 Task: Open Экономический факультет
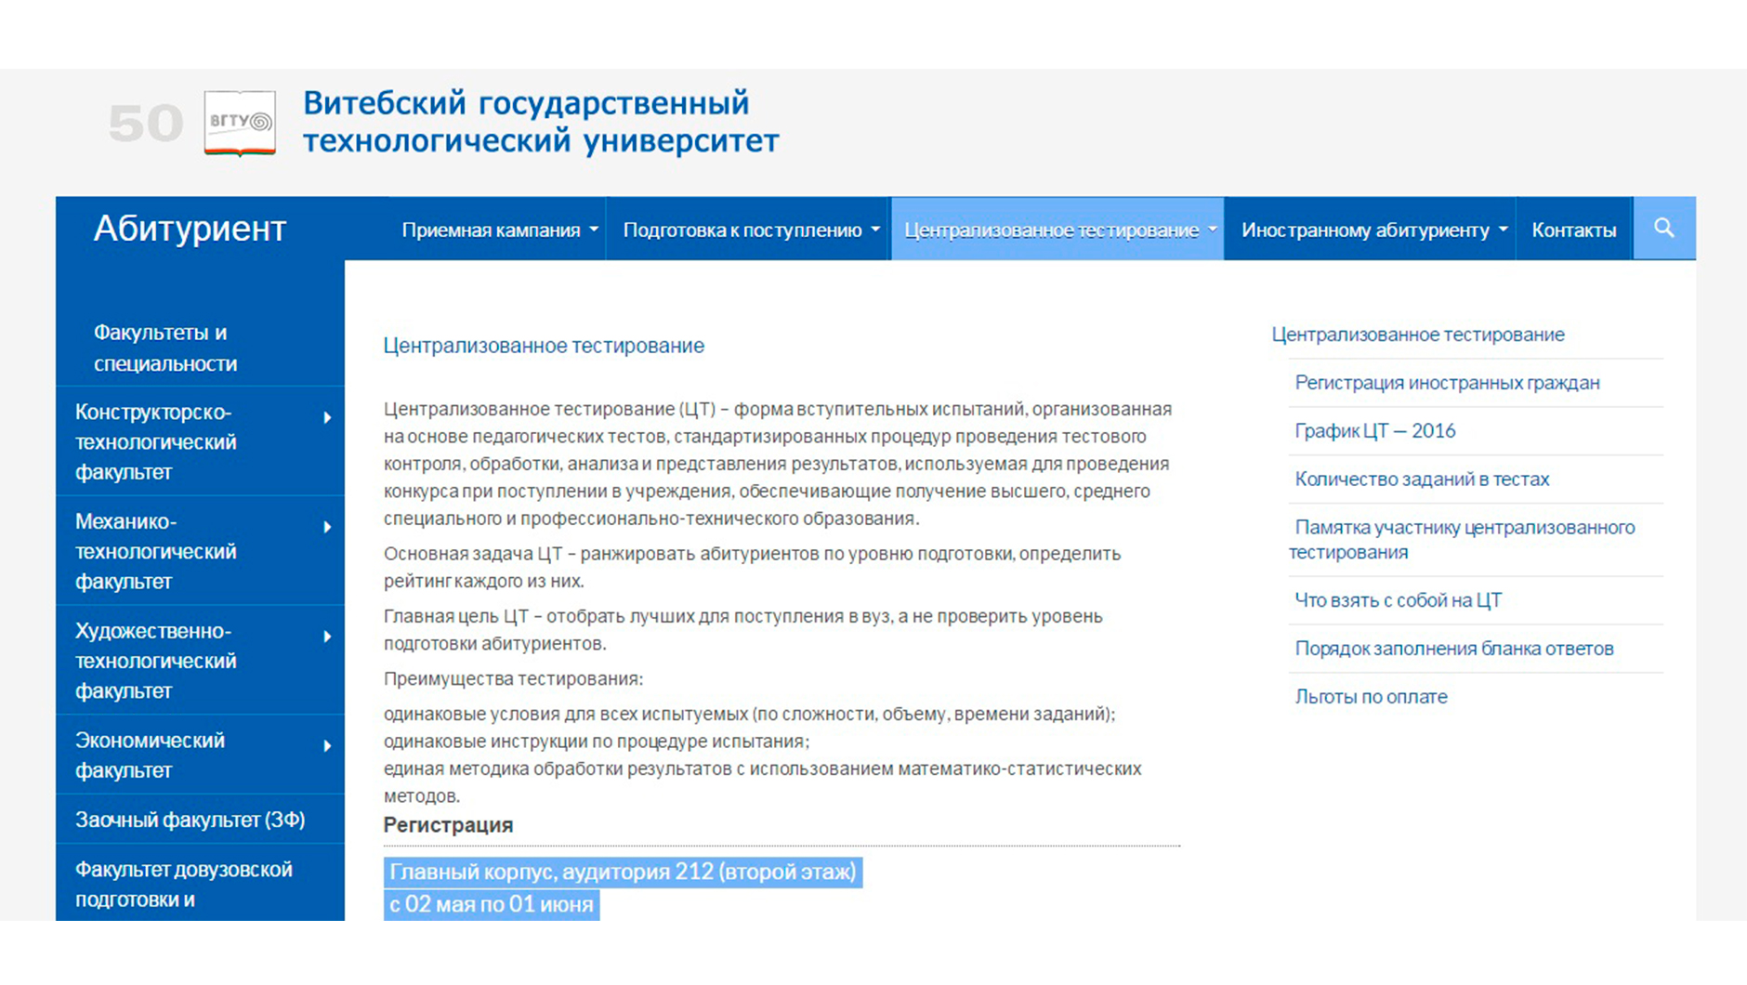tap(150, 755)
